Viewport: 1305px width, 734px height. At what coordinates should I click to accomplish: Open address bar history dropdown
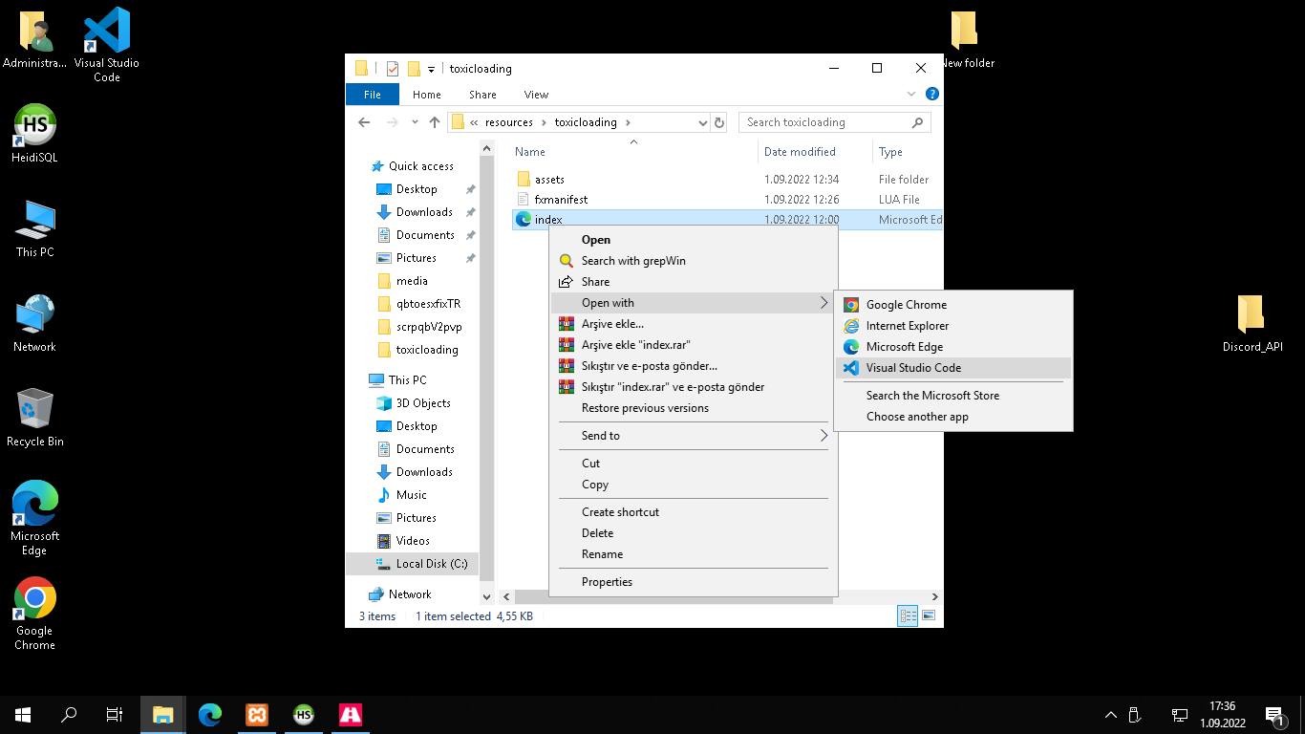tap(702, 122)
